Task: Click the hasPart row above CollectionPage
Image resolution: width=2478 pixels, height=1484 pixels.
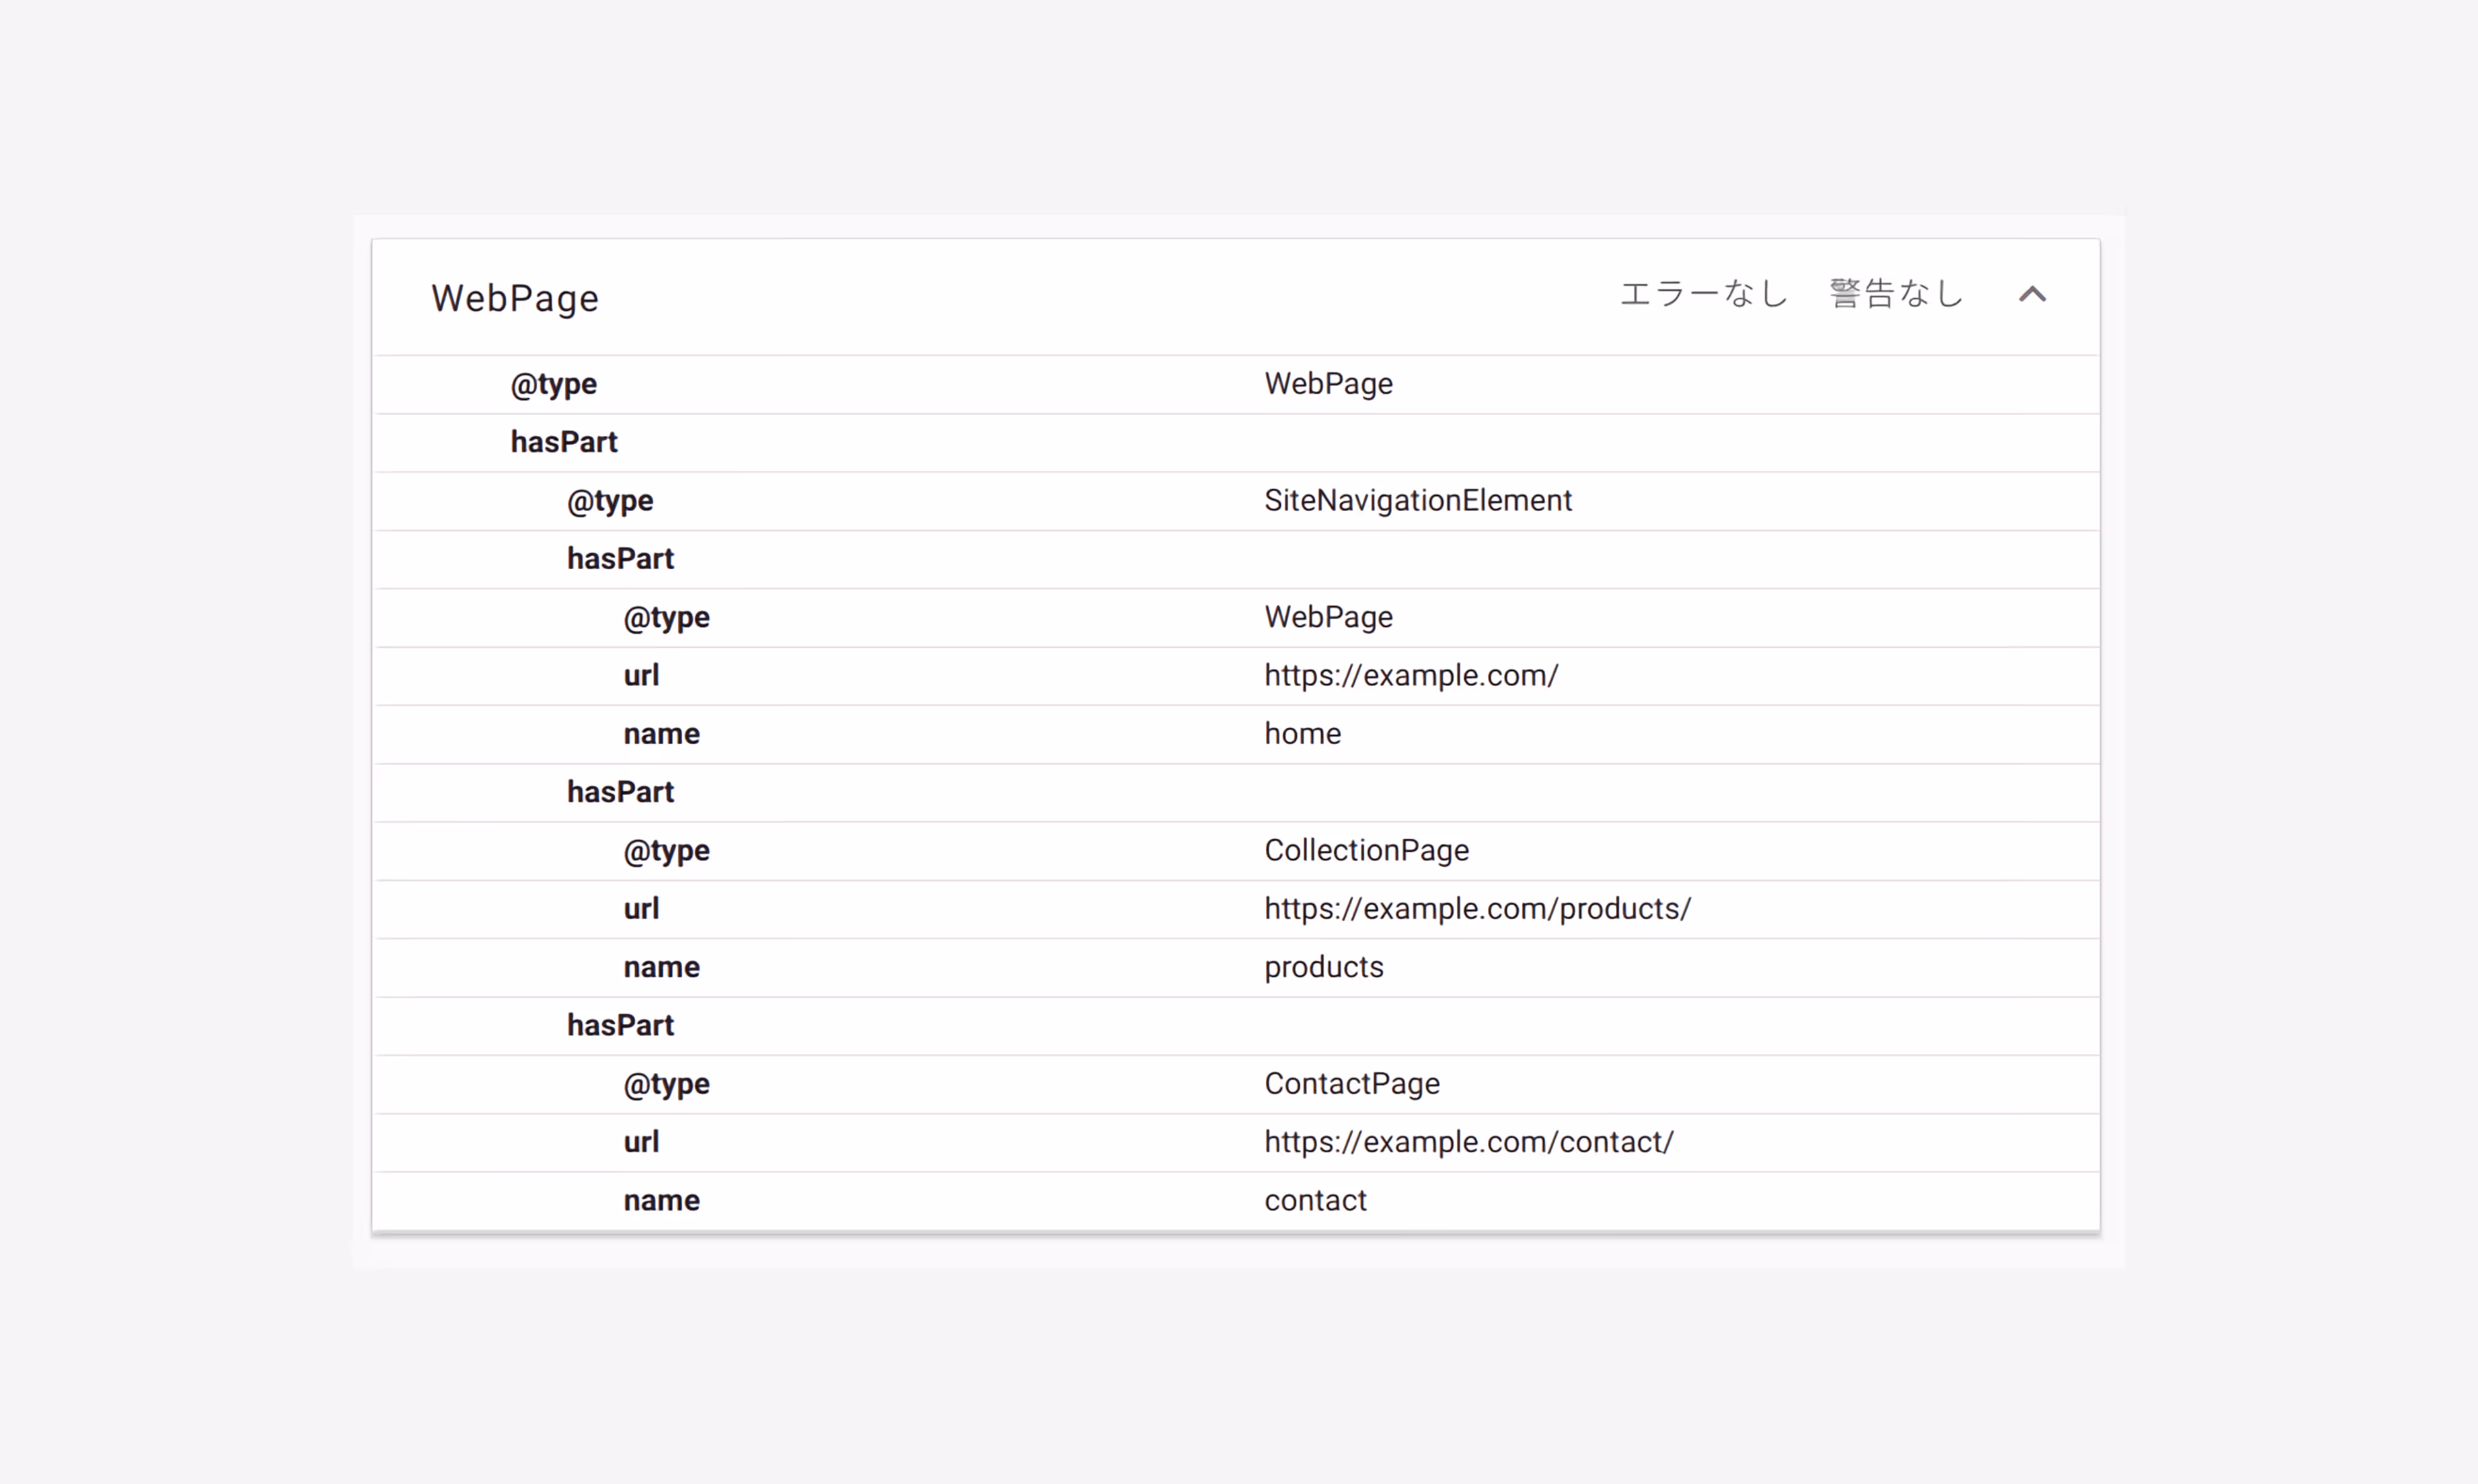Action: click(1237, 792)
